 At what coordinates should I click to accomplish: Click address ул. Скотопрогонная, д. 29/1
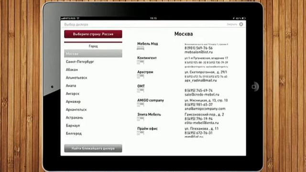[206, 72]
